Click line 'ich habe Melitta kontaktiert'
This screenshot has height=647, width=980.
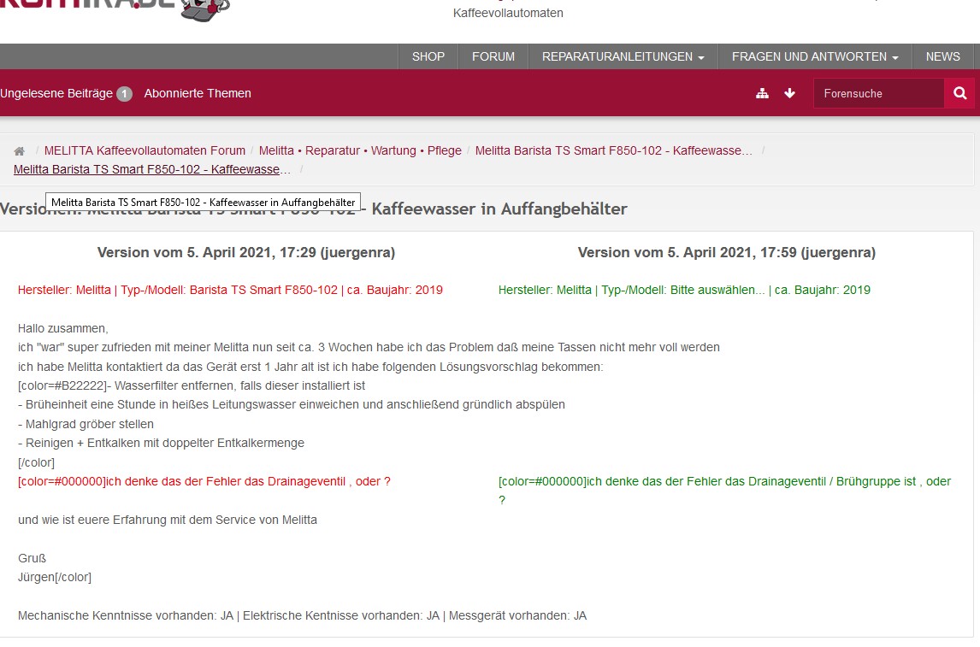point(310,367)
